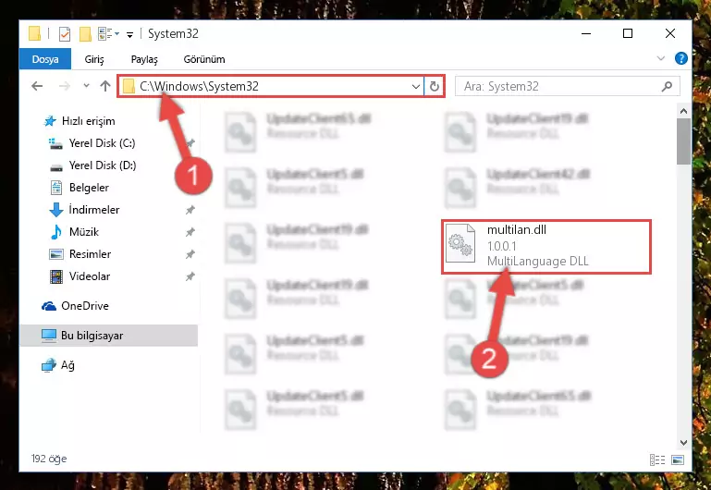Go up one folder level arrow
Viewport: 711px width, 490px height.
pyautogui.click(x=105, y=86)
